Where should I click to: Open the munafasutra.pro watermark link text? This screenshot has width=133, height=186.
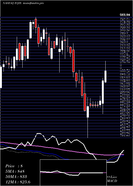(33, 3)
